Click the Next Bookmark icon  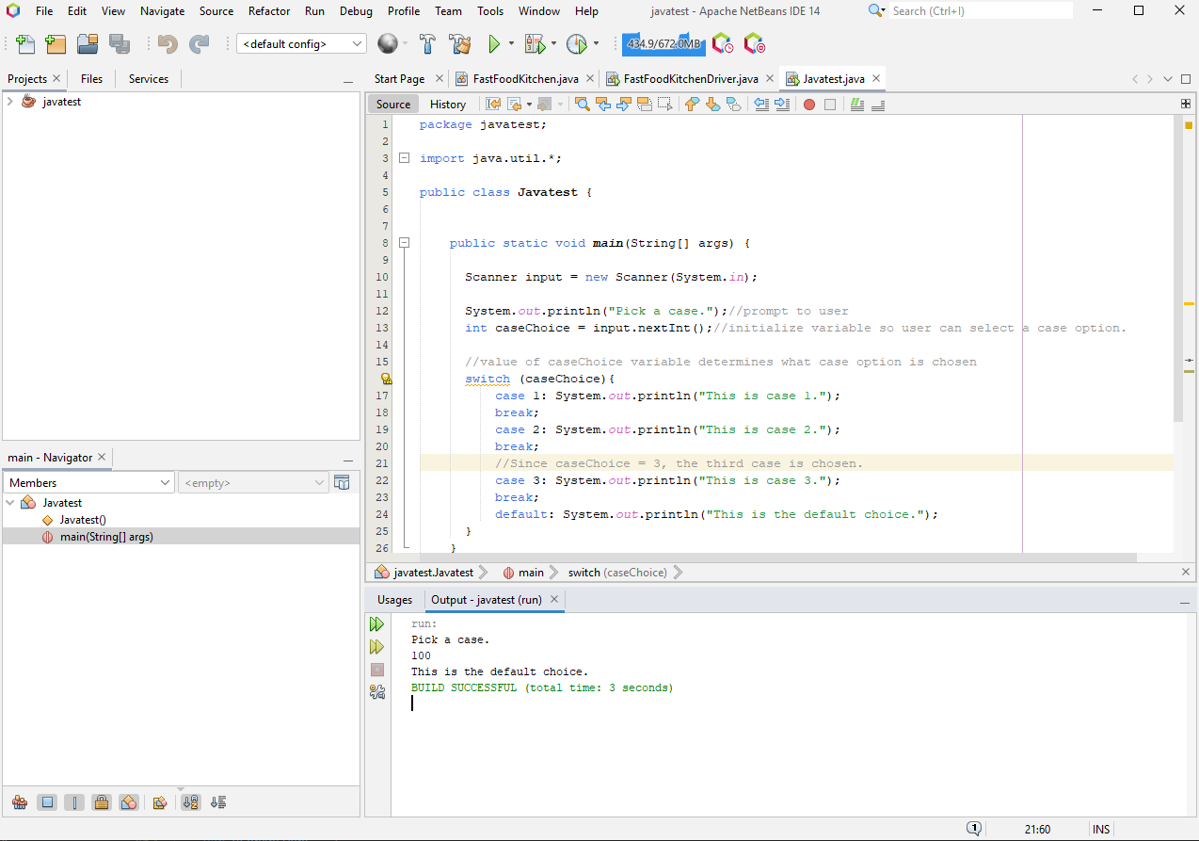click(713, 105)
